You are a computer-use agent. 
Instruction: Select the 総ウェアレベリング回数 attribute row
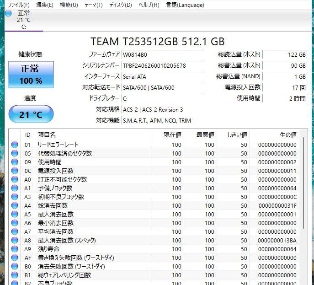coord(154,275)
